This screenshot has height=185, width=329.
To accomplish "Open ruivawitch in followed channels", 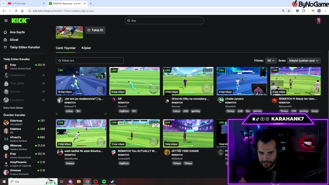I will click(x=24, y=100).
